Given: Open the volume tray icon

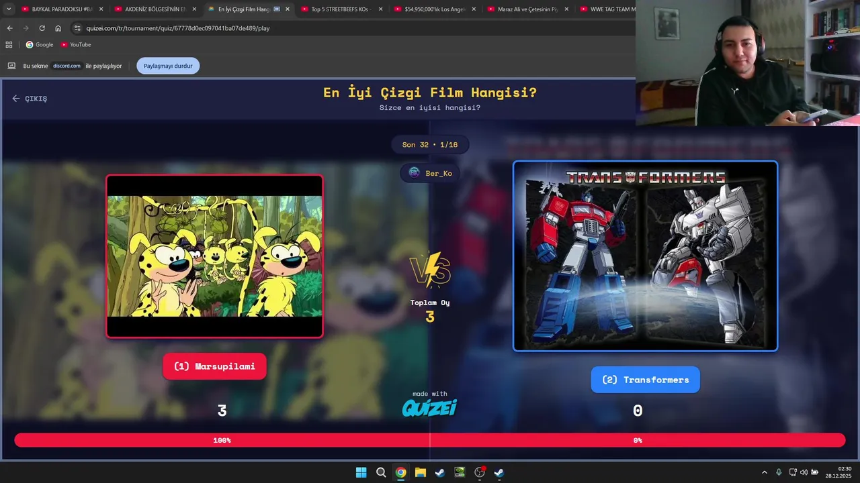Looking at the screenshot, I should pos(804,472).
